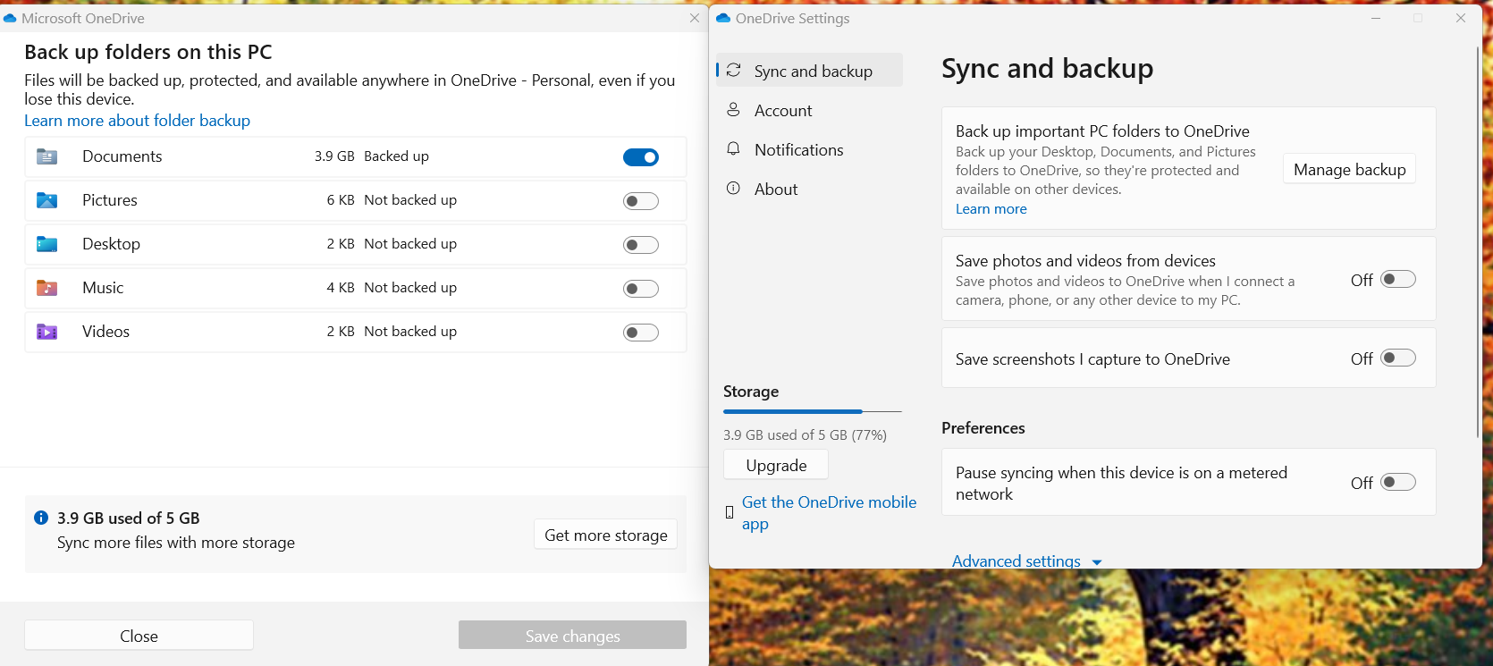The height and width of the screenshot is (666, 1493).
Task: Click the Documents folder icon
Action: point(46,156)
